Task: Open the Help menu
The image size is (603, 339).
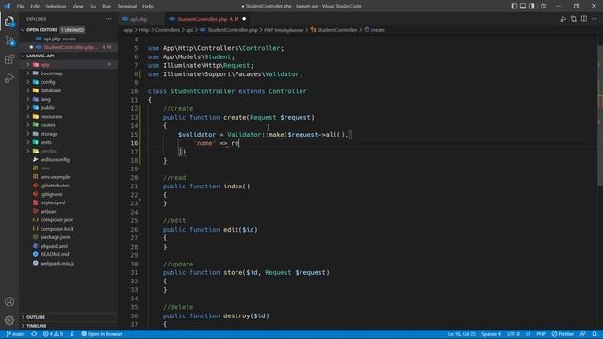Action: [x=148, y=7]
